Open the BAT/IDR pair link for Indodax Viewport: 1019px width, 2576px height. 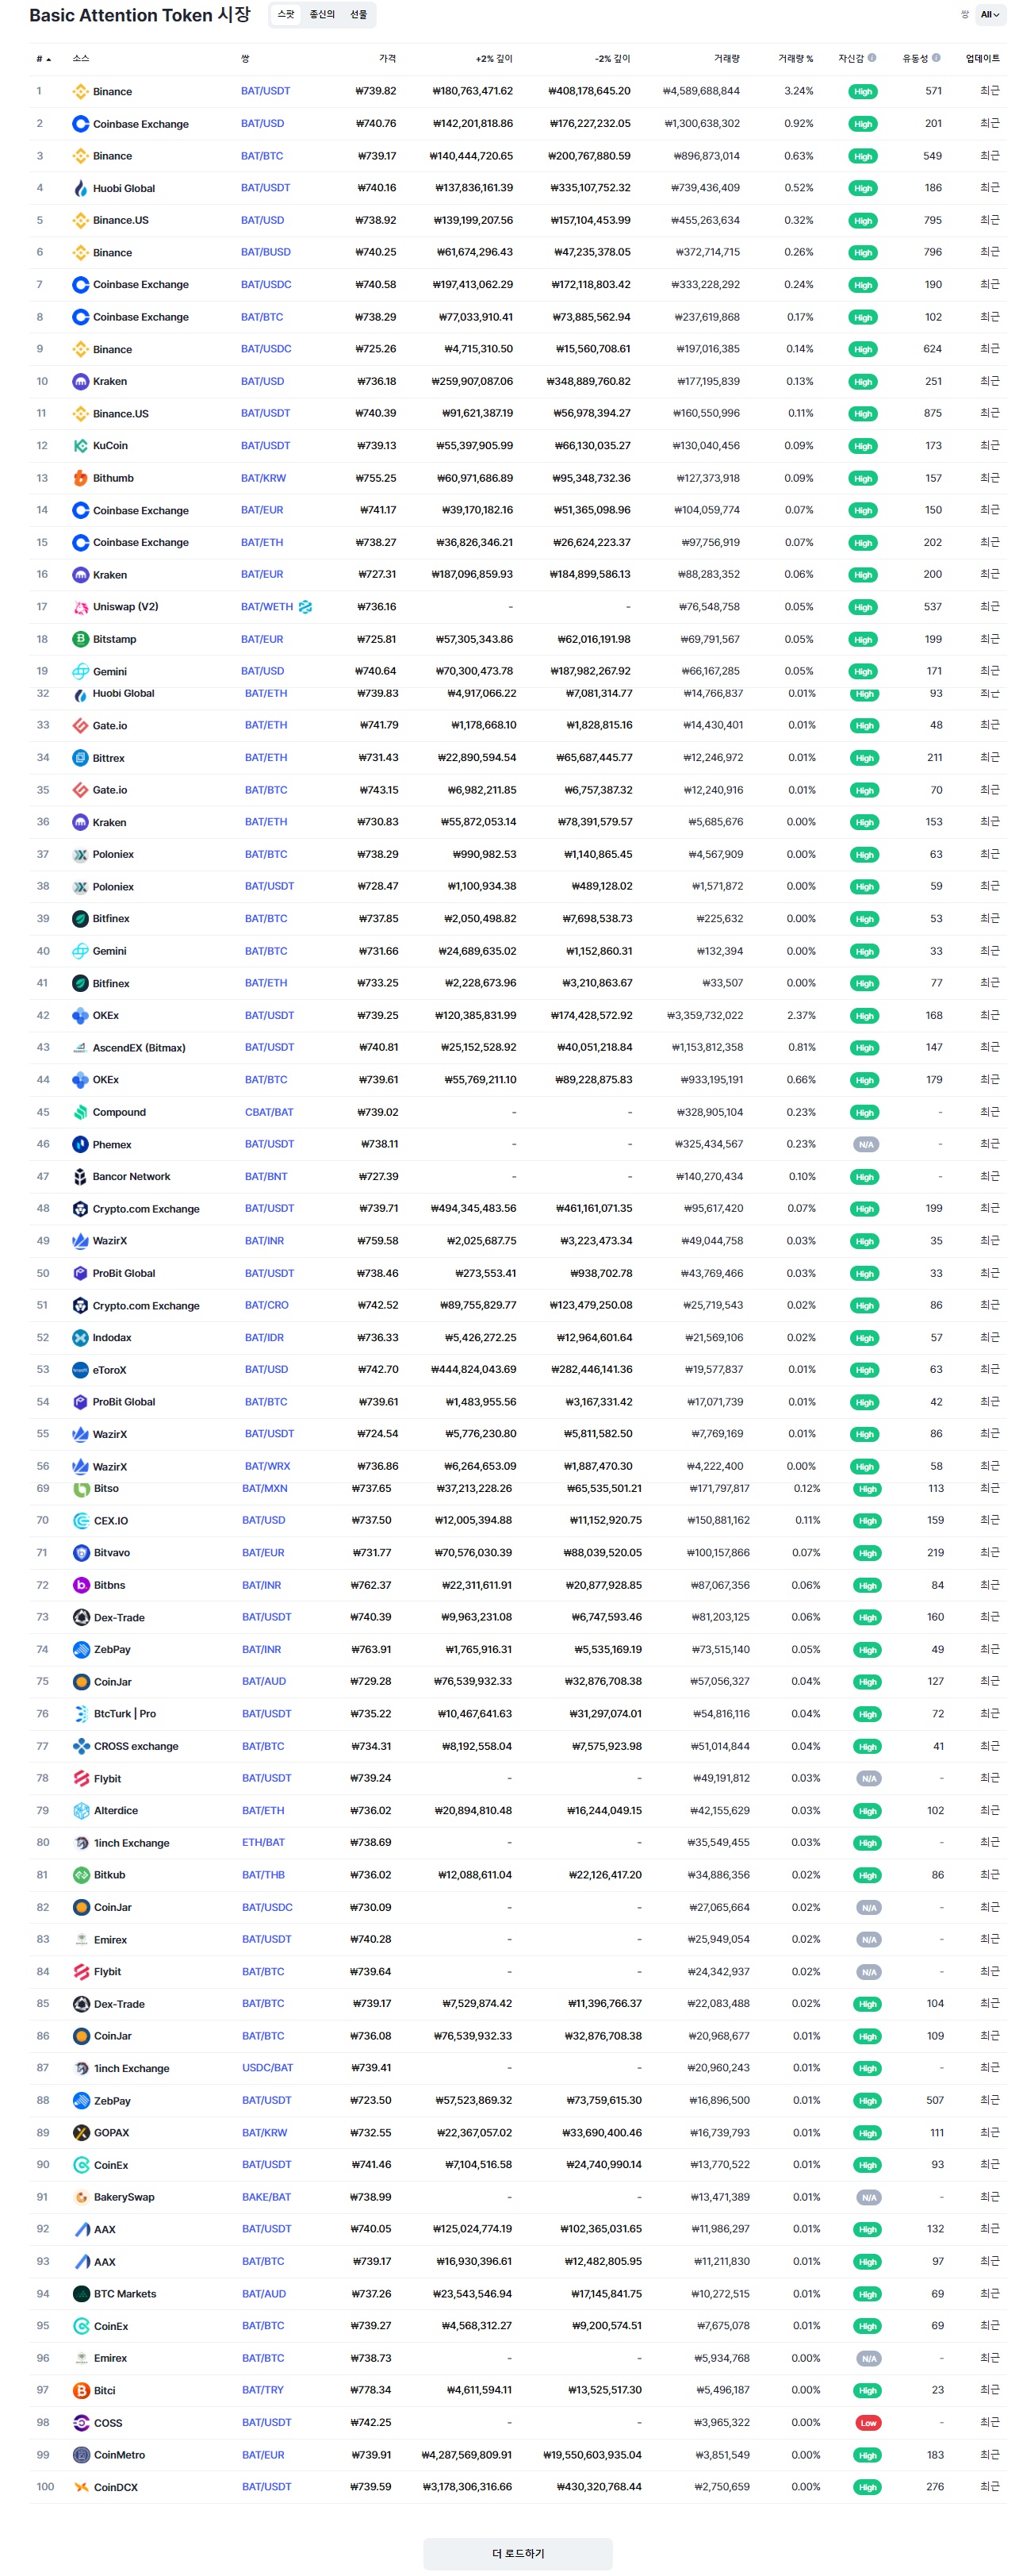(x=265, y=1338)
